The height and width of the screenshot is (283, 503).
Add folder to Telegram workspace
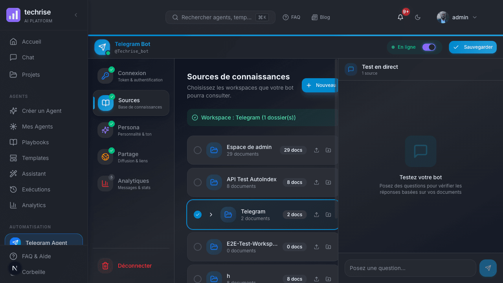coord(329,215)
